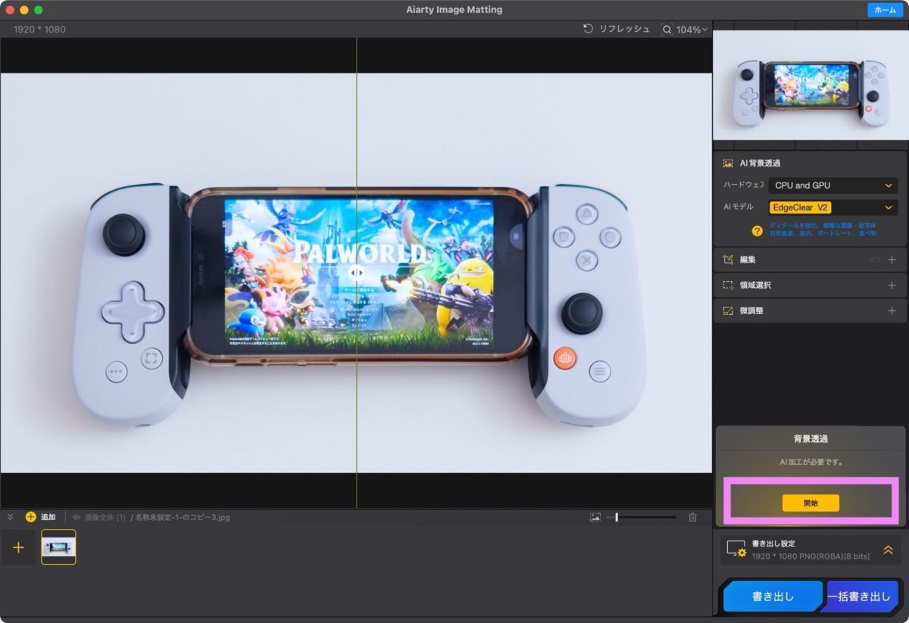
Task: Click the thumbnail size slider handle
Action: click(617, 517)
